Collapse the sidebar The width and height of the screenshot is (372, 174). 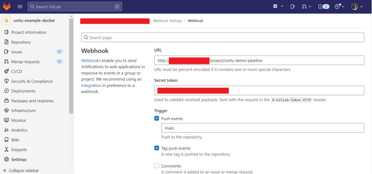(x=21, y=170)
